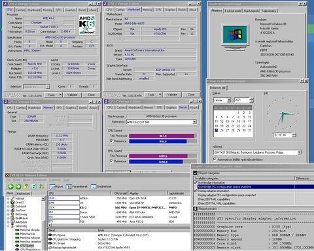
Task: Toggle Automatikus daylight saving checkbox
Action: coord(215,159)
